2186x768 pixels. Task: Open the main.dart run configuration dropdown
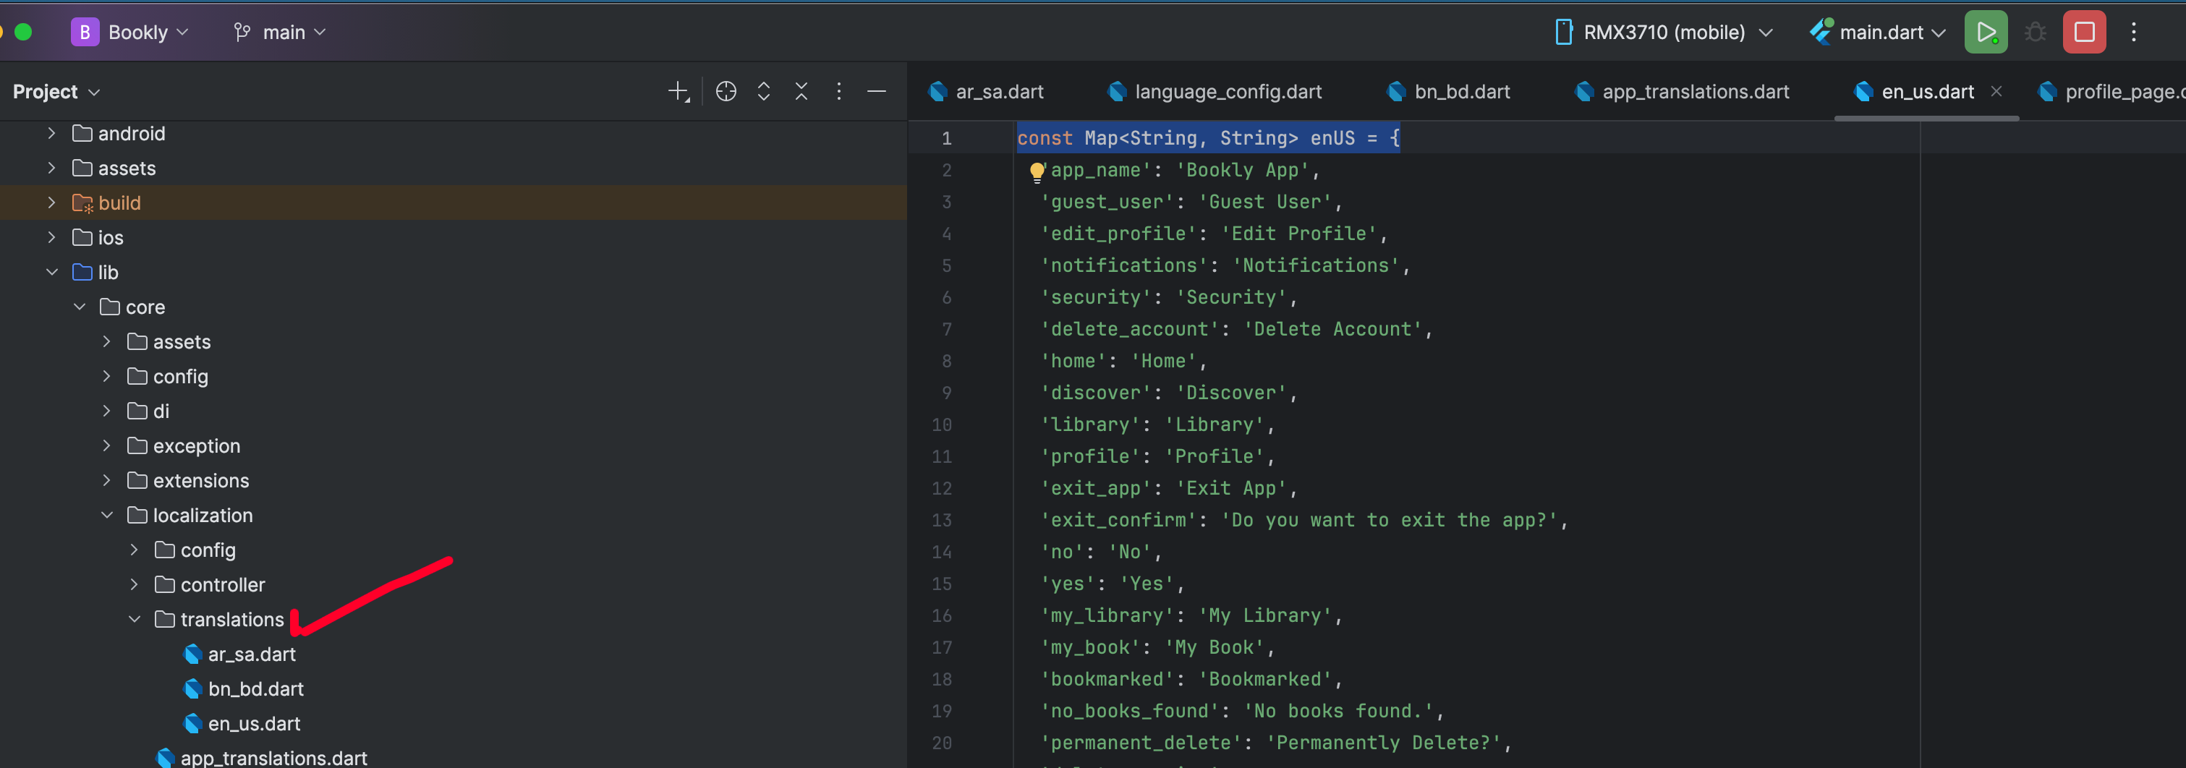pyautogui.click(x=1892, y=33)
